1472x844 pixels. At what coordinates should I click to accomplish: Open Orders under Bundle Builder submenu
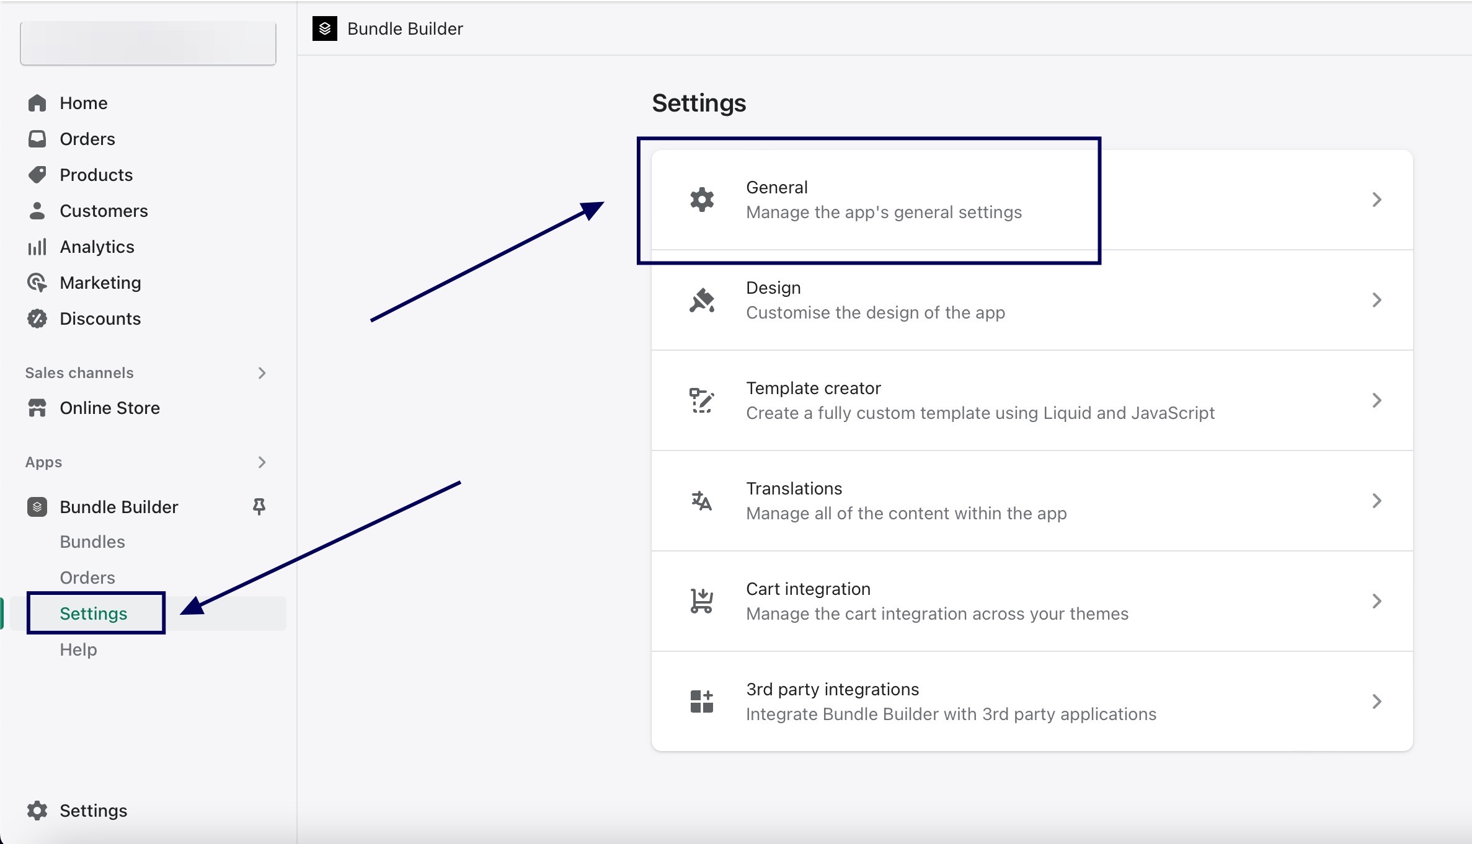tap(87, 578)
